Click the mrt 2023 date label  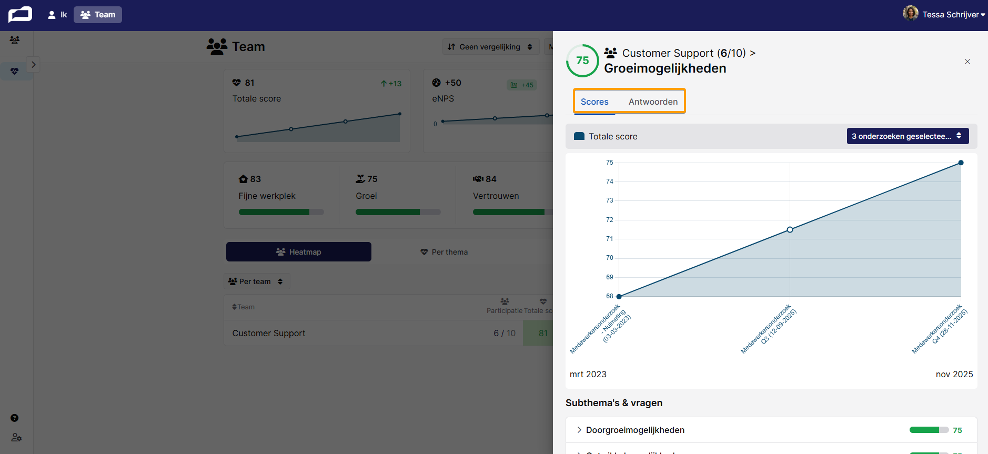point(588,374)
